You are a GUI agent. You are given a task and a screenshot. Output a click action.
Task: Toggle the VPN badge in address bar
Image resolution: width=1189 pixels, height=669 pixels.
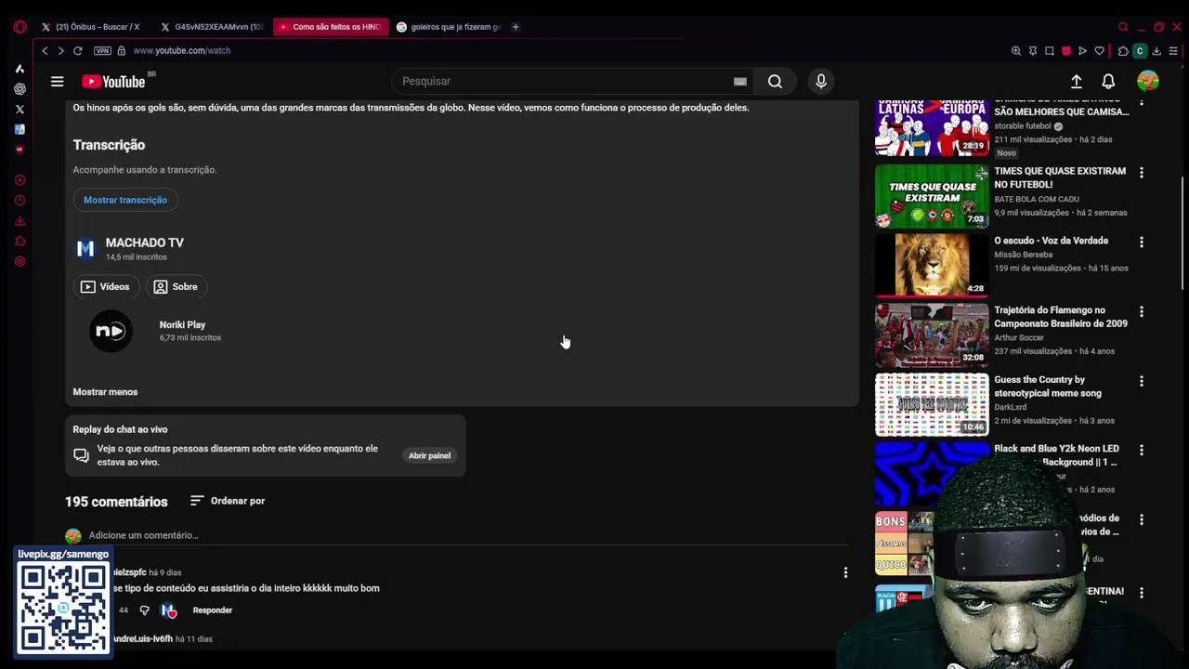(102, 51)
